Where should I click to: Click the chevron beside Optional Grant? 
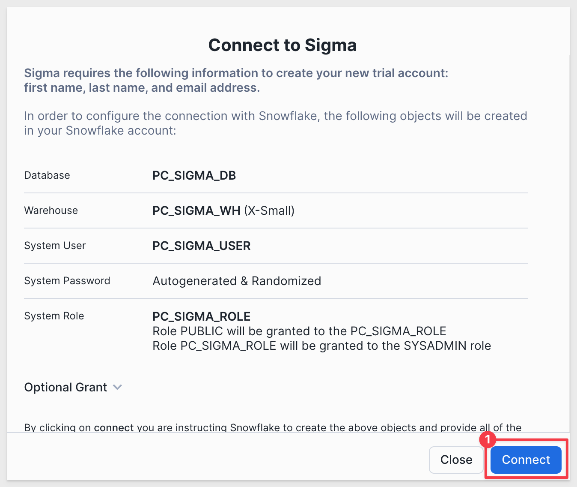click(117, 387)
